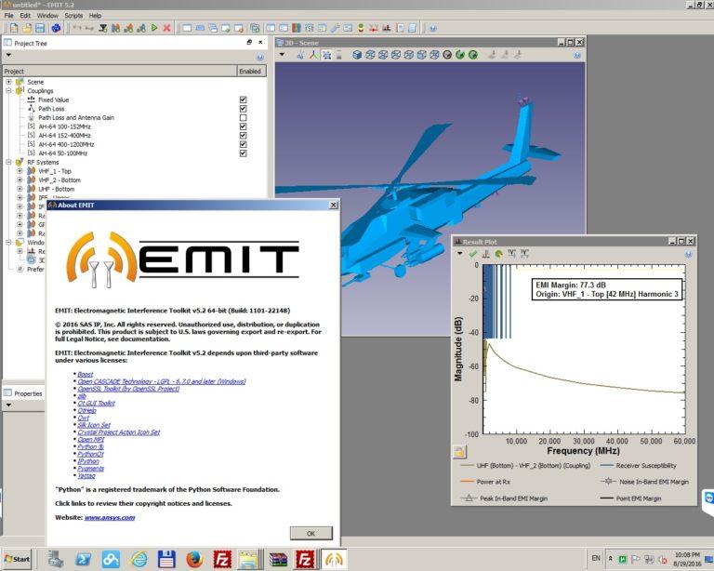Click the first wireframe cube view icon
Viewport: 714px width, 571px height.
(370, 55)
